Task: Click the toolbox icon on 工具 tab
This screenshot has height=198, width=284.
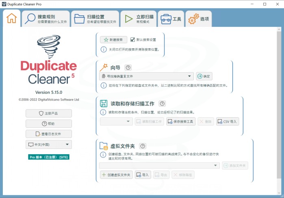Action: coord(166,19)
